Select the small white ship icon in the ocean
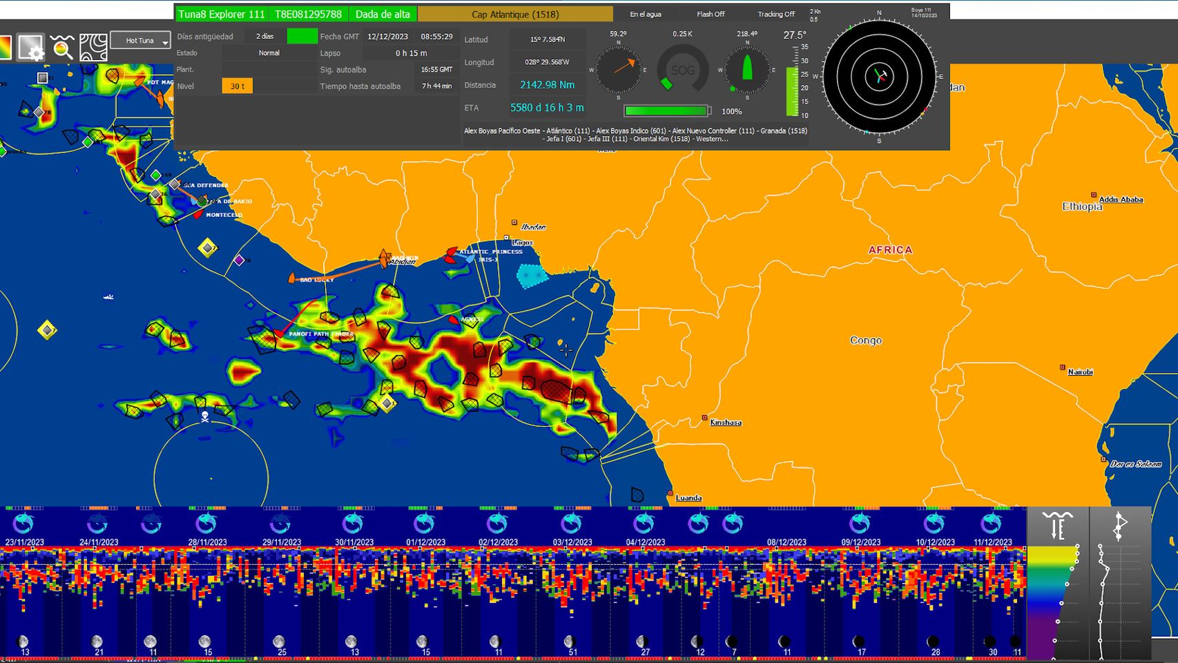This screenshot has height=663, width=1178. pyautogui.click(x=108, y=297)
